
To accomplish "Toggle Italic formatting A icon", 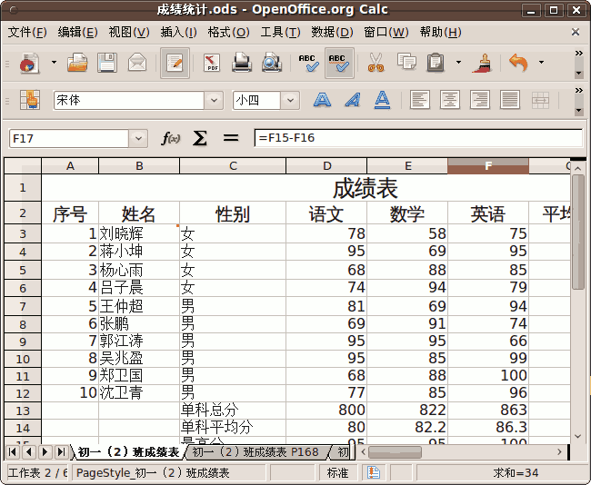I will coord(353,100).
